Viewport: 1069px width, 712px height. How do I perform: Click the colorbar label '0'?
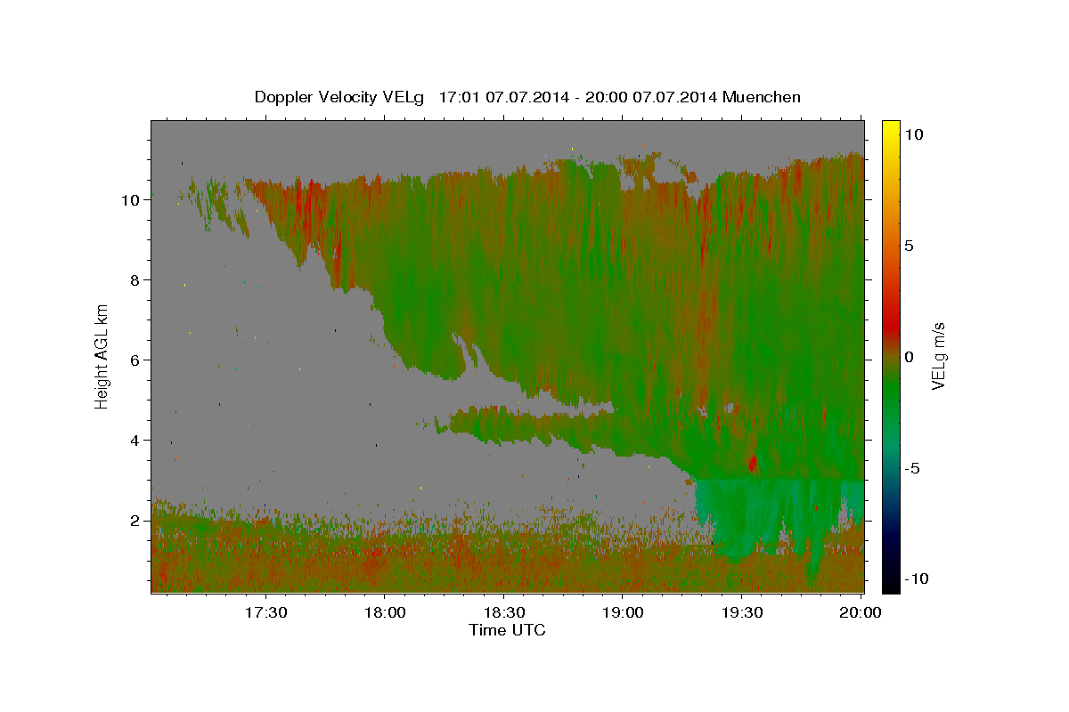click(910, 357)
